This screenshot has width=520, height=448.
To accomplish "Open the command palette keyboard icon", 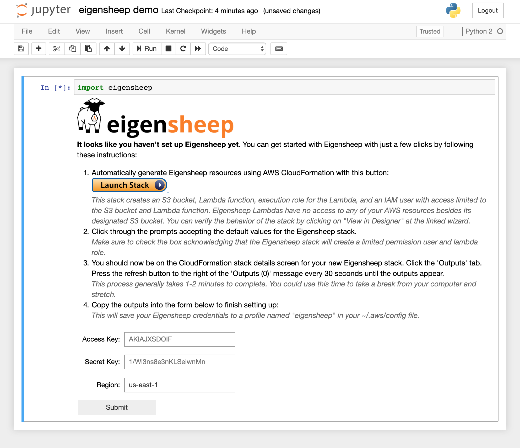I will click(x=279, y=49).
